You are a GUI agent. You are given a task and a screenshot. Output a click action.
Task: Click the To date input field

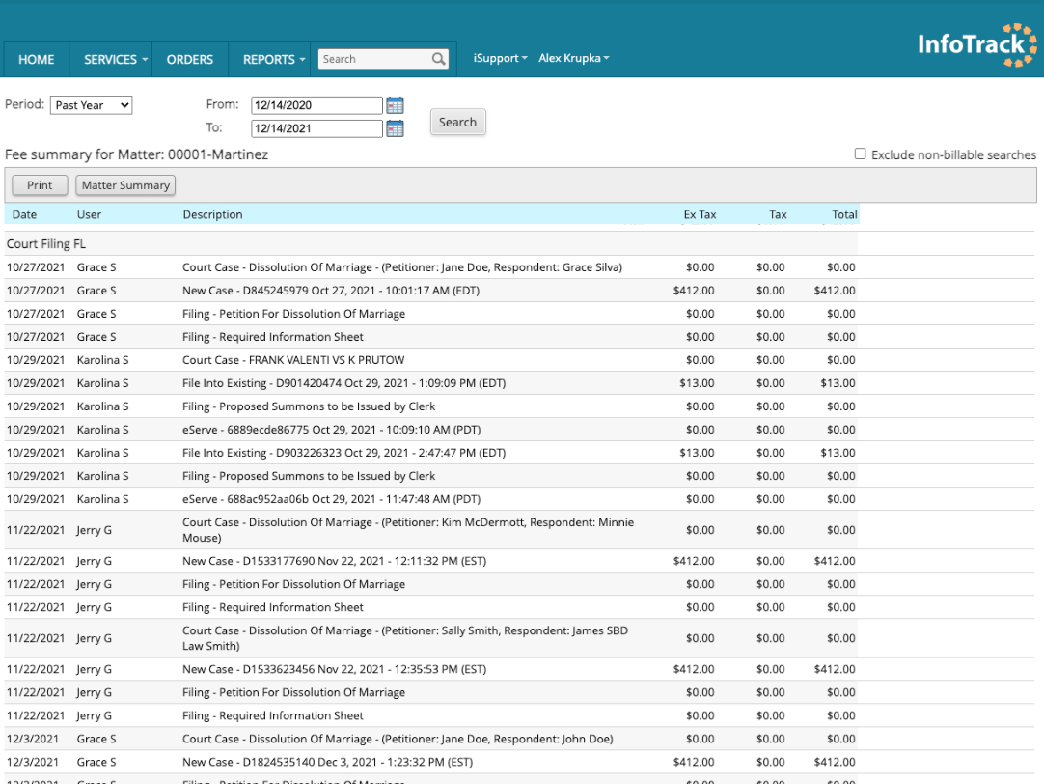(316, 128)
